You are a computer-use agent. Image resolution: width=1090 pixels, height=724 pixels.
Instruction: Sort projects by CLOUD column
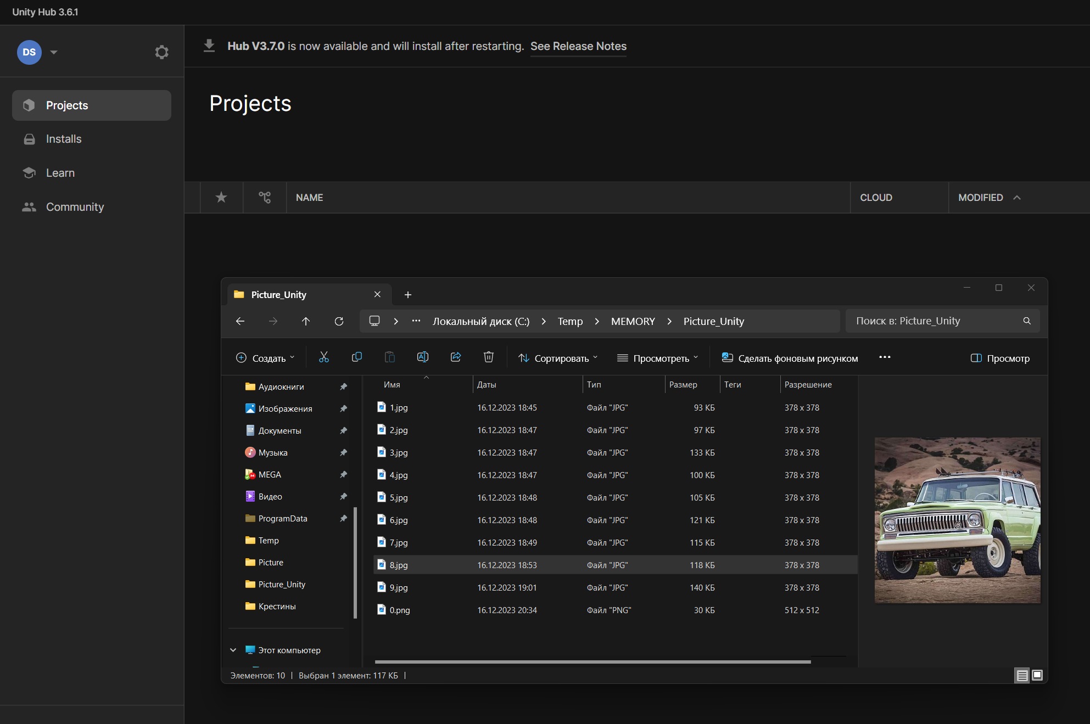[876, 198]
